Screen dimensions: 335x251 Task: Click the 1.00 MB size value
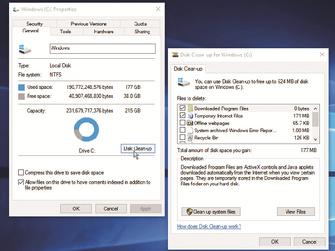[301, 131]
